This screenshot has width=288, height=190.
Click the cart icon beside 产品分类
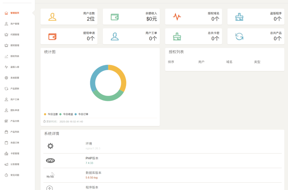pos(6,121)
